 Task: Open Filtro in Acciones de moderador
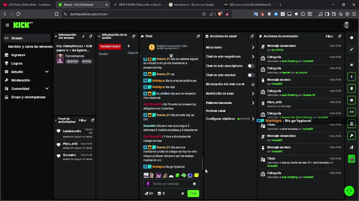[329, 36]
